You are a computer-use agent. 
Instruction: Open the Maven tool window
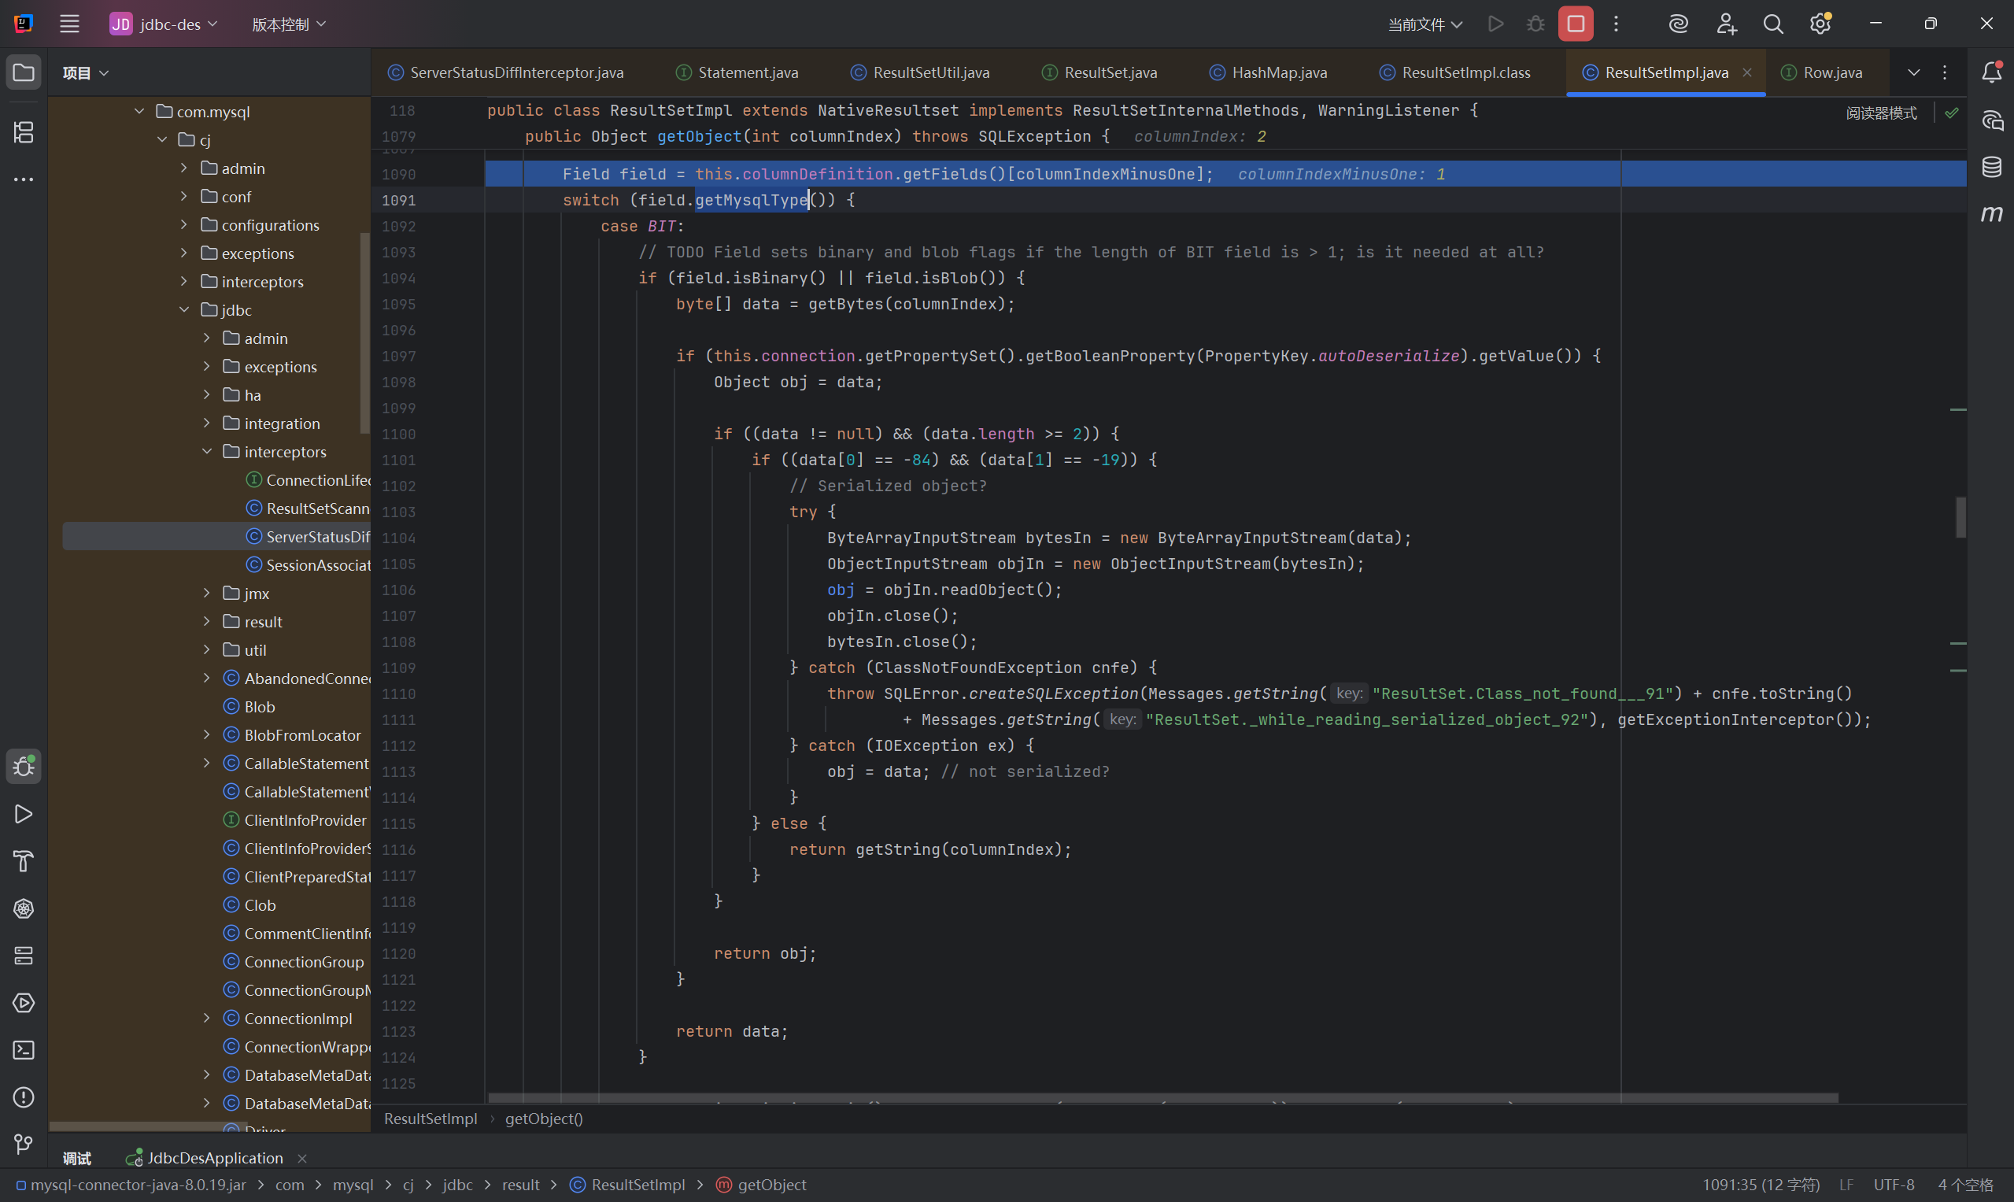(1991, 214)
